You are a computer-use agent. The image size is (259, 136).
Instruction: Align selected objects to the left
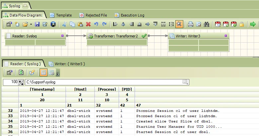[x=115, y=24]
